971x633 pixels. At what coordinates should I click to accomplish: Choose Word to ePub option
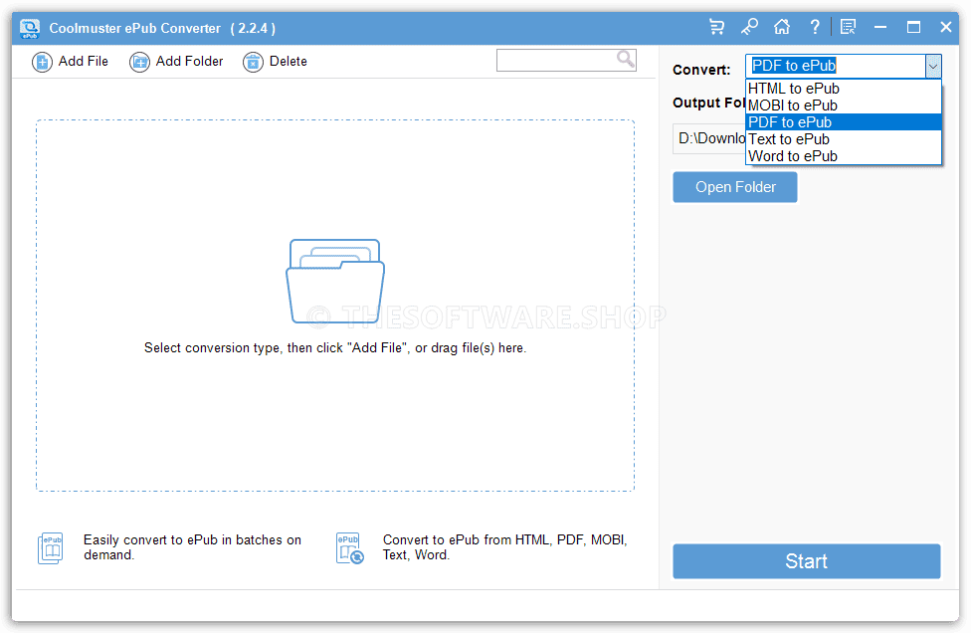844,156
